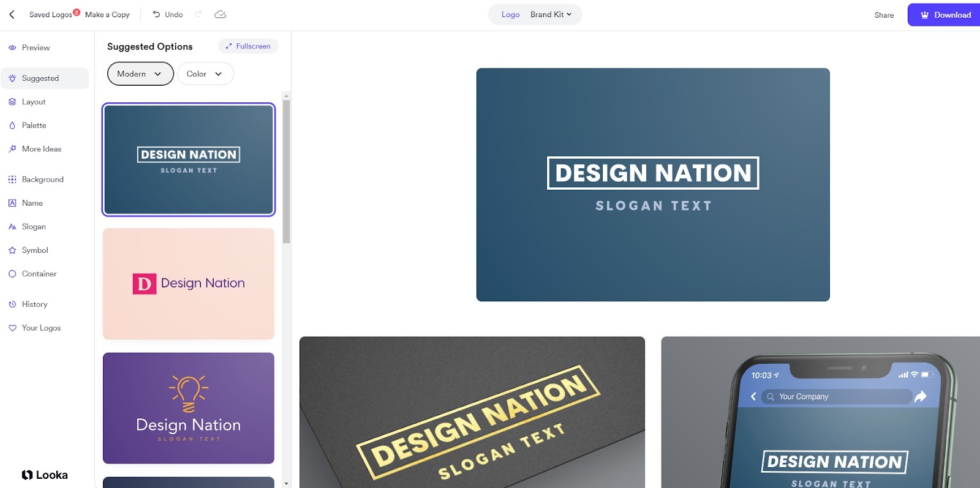Click the Slogan text icon
Viewport: 980px width, 488px height.
click(x=12, y=227)
